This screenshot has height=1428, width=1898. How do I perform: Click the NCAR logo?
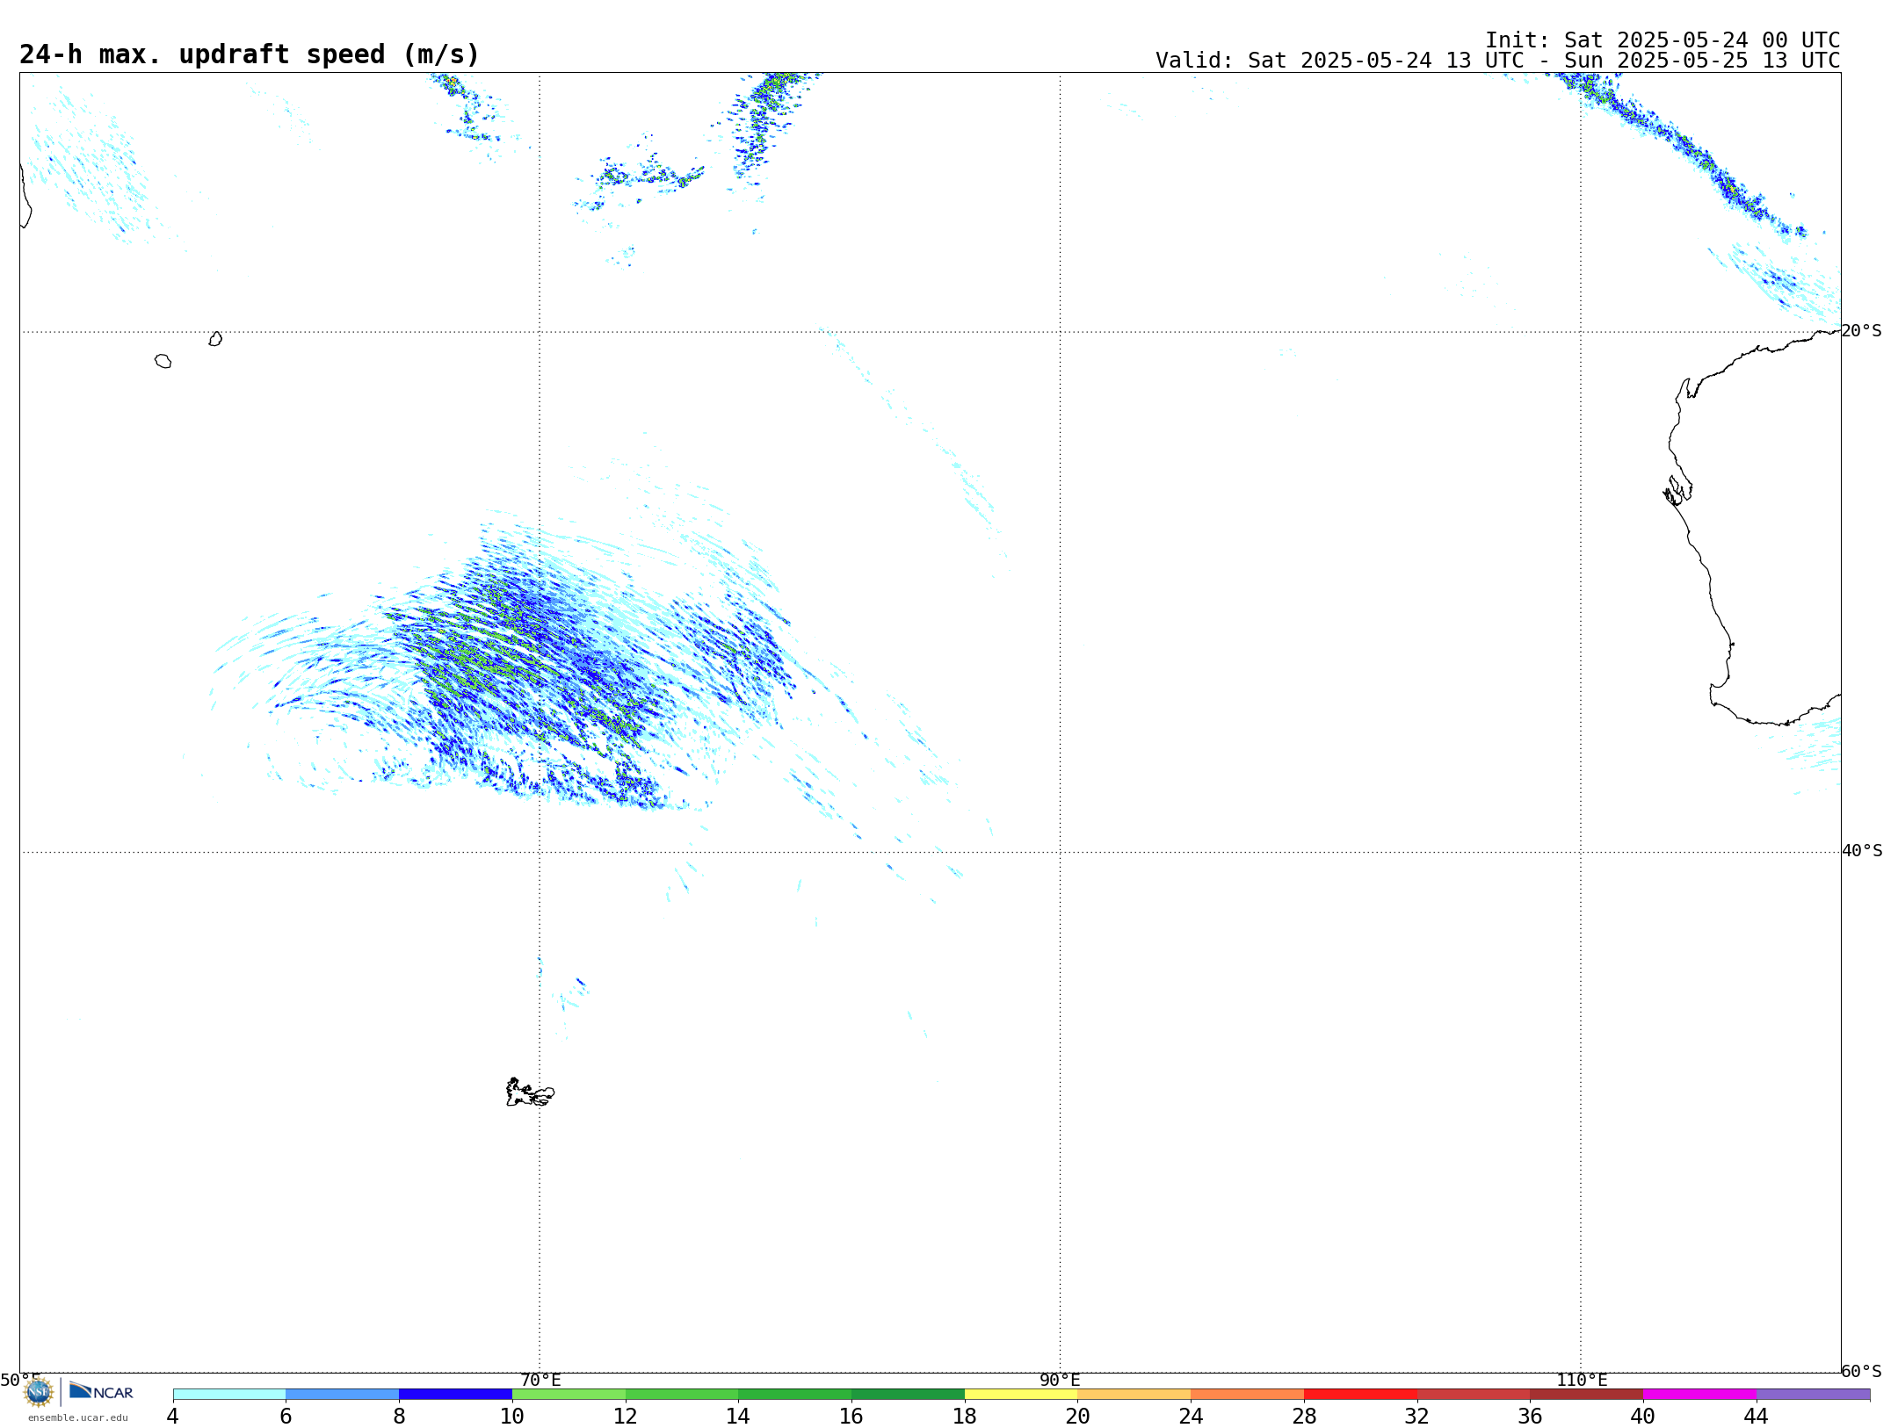point(101,1391)
